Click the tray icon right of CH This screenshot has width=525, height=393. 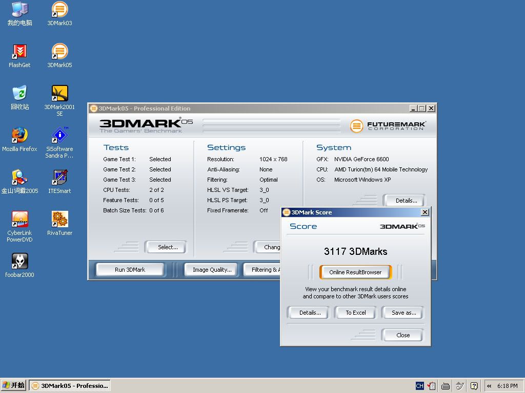point(431,386)
